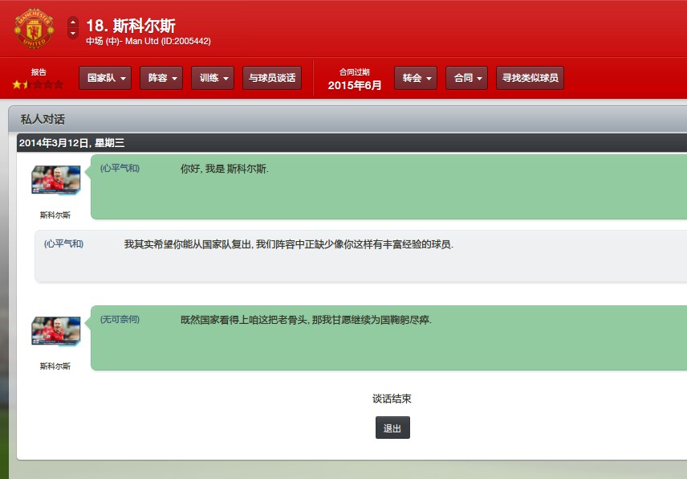Screen dimensions: 687x479
Task: Click the manager's 心平气和 message box
Action: pos(360,256)
